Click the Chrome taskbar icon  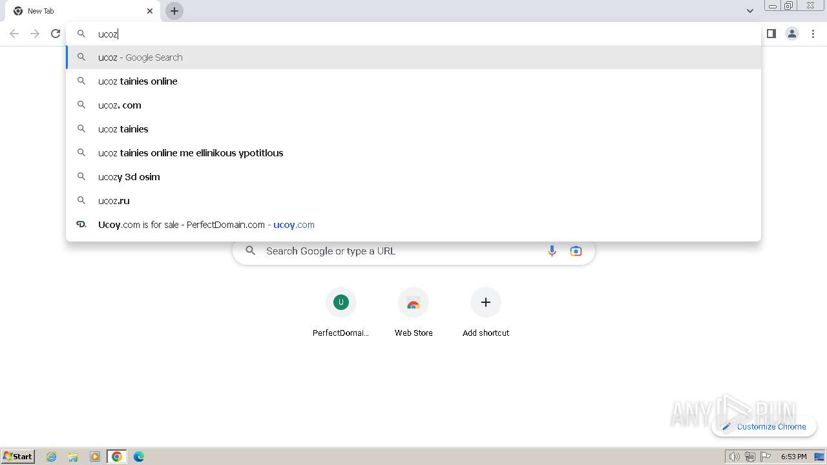(117, 457)
